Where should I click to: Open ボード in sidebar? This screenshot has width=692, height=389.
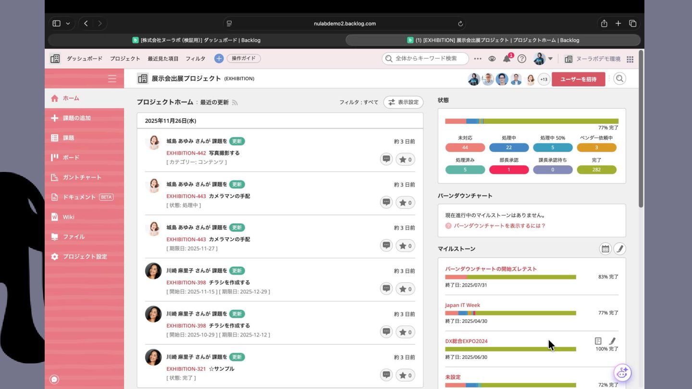coord(84,158)
